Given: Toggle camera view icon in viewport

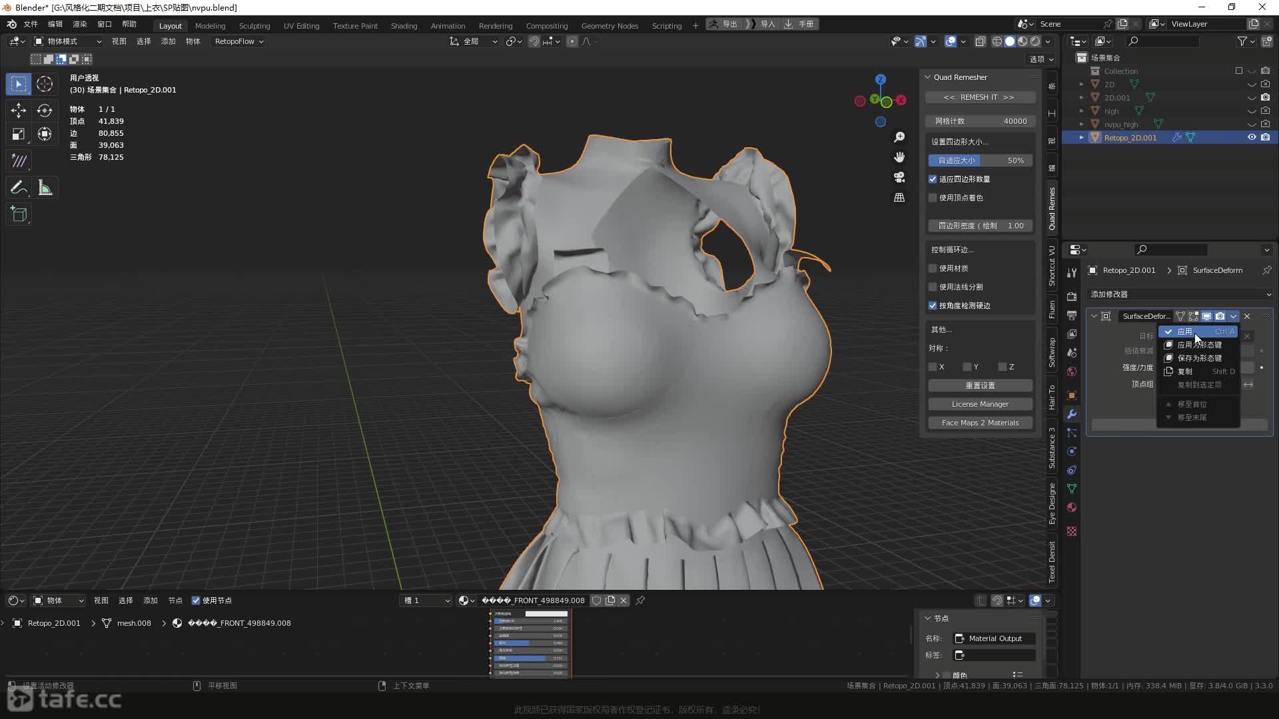Looking at the screenshot, I should 899,177.
